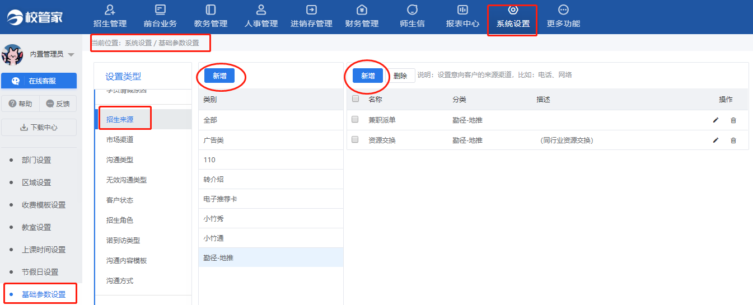This screenshot has height=305, width=753.
Task: Delete the 兼职派单 row with trash icon
Action: tap(733, 120)
